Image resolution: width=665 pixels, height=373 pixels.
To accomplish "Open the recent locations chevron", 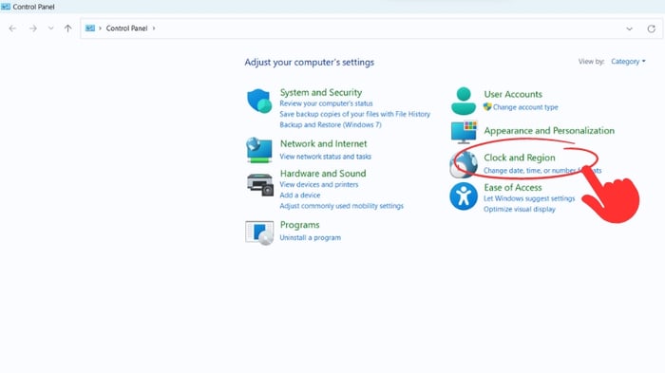I will click(x=51, y=28).
